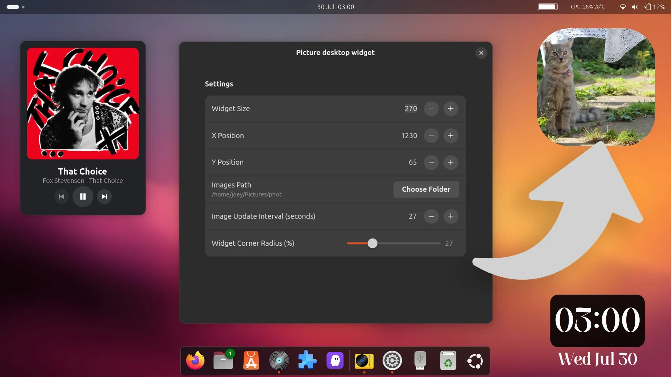Open the purple ghost app in dock

[x=335, y=361]
